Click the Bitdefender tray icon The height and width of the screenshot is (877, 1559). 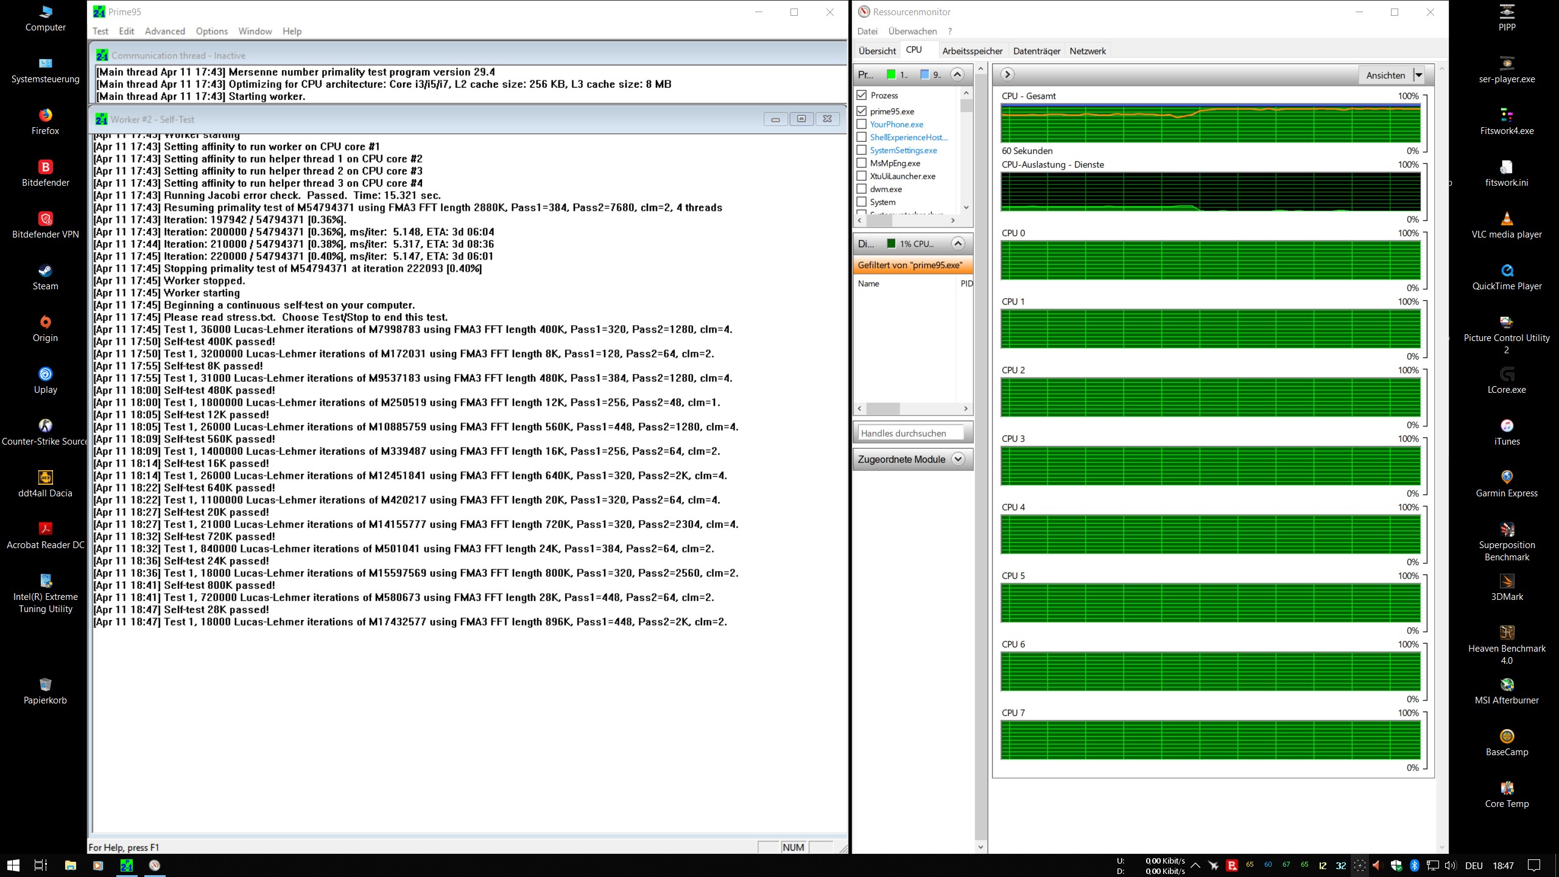(1231, 865)
